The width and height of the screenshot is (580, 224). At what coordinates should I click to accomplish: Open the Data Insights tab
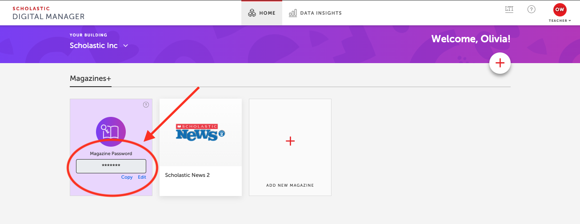316,13
